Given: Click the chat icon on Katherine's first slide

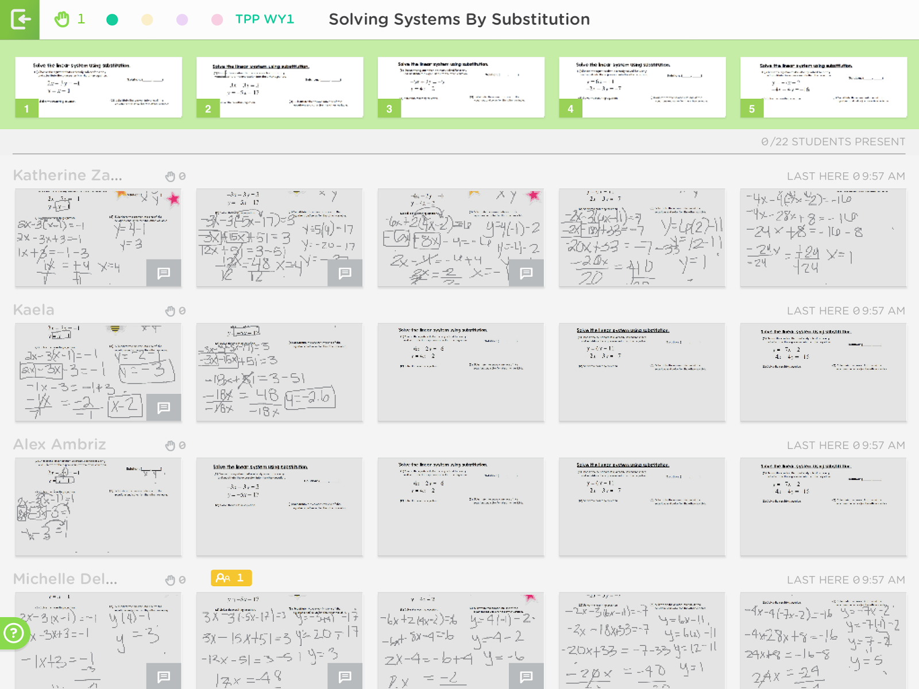Looking at the screenshot, I should click(164, 273).
